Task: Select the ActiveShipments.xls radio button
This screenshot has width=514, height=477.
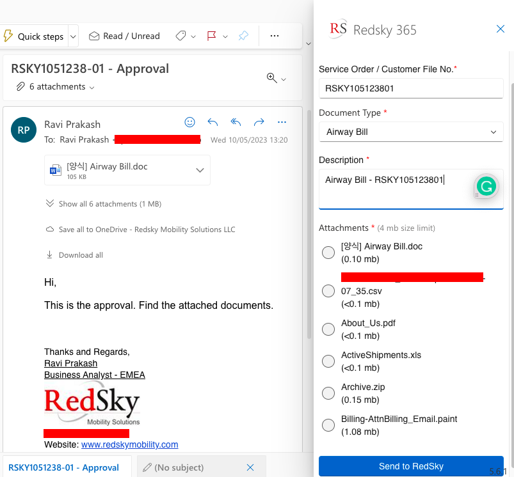Action: pyautogui.click(x=328, y=361)
